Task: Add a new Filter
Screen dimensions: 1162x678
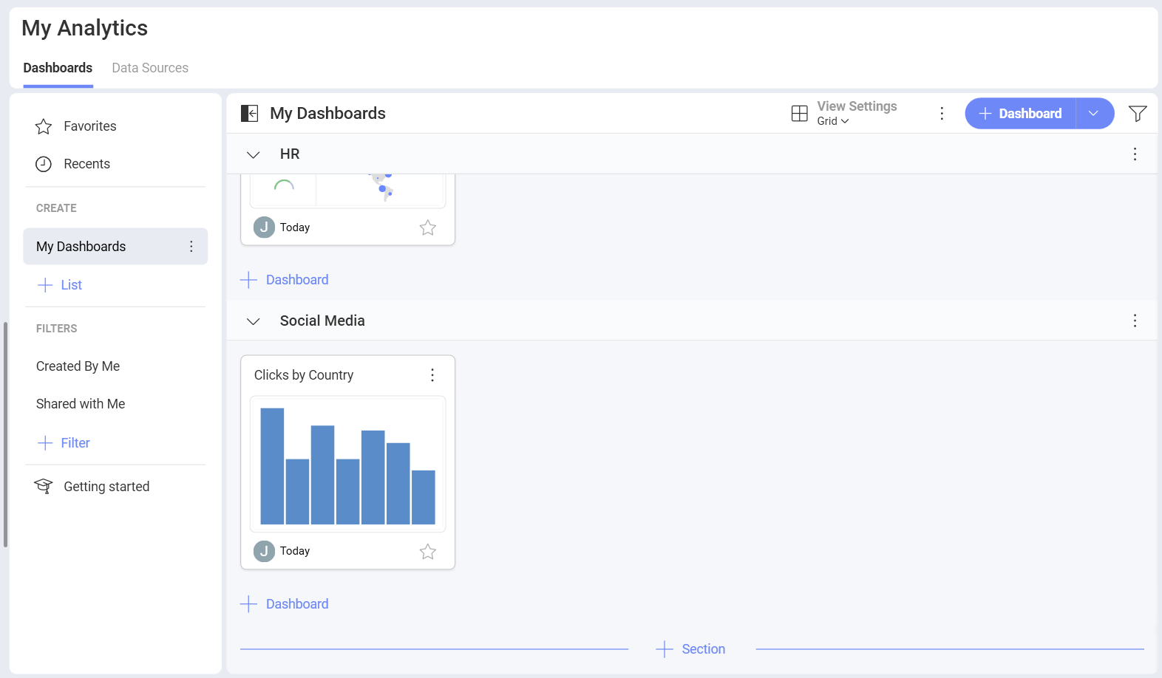Action: pos(64,443)
